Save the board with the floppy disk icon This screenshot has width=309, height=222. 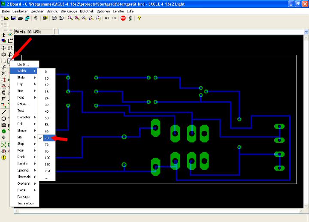click(13, 18)
